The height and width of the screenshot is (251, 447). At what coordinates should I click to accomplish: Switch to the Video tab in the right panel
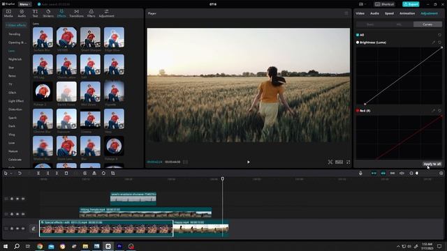(360, 13)
